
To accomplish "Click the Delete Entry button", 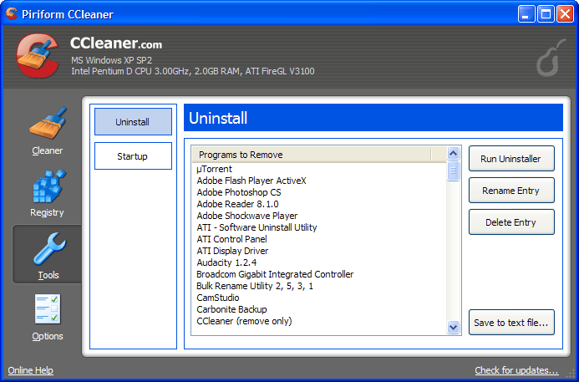I will (511, 222).
